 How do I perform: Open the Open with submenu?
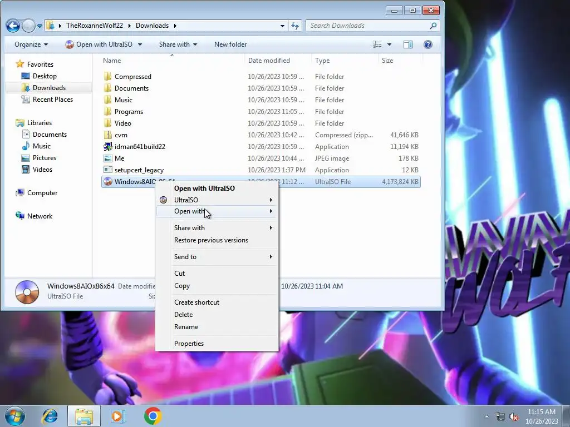tap(217, 211)
